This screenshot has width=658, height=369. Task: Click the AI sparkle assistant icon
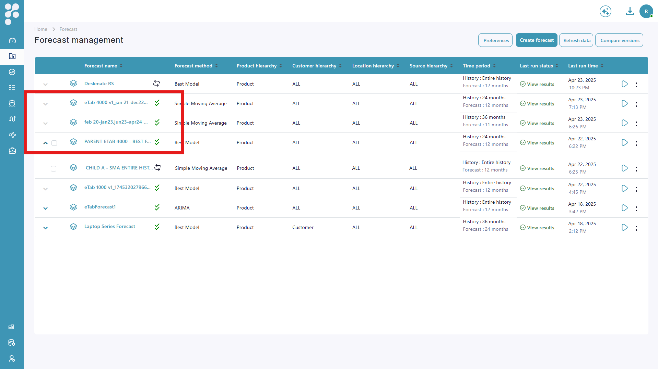pyautogui.click(x=605, y=11)
